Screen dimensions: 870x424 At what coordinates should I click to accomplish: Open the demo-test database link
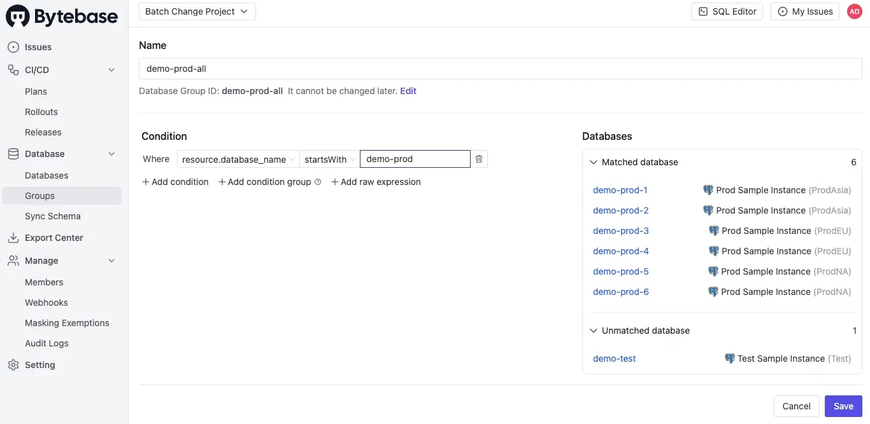point(614,358)
